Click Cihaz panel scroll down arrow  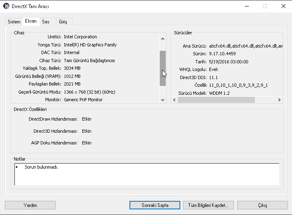tap(163, 100)
